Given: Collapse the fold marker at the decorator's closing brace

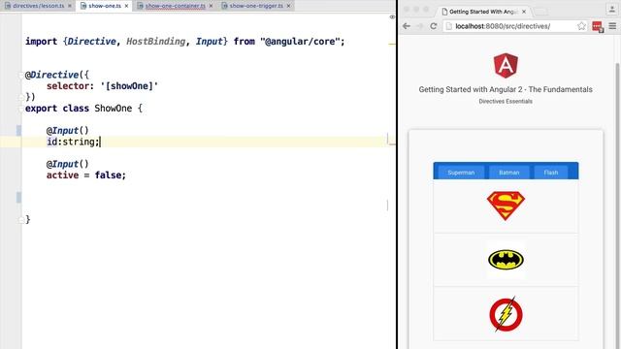Looking at the screenshot, I should [x=21, y=97].
